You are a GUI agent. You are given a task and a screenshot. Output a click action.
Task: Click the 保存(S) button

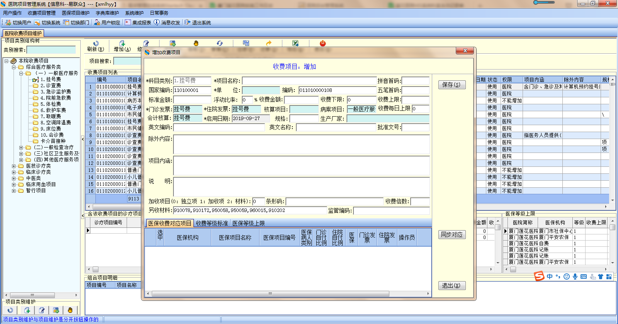451,85
